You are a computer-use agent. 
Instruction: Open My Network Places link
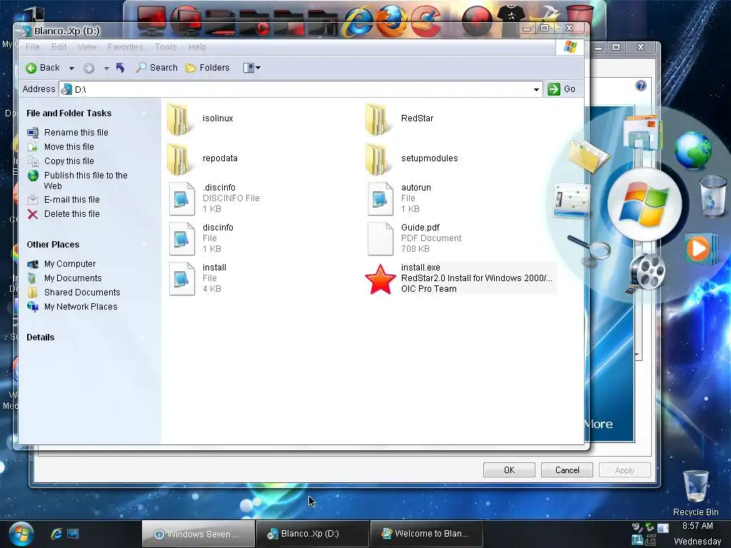click(x=81, y=307)
